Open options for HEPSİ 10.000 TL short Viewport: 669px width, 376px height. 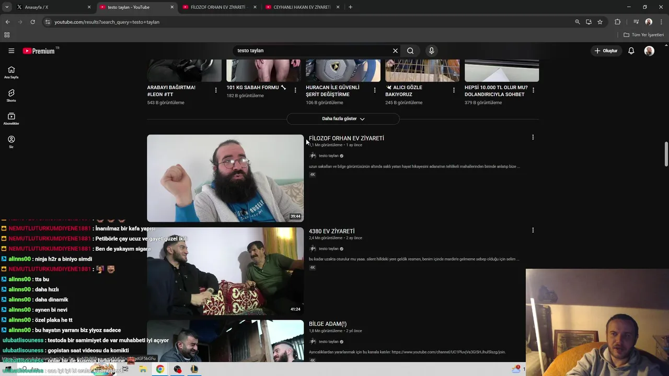point(533,90)
